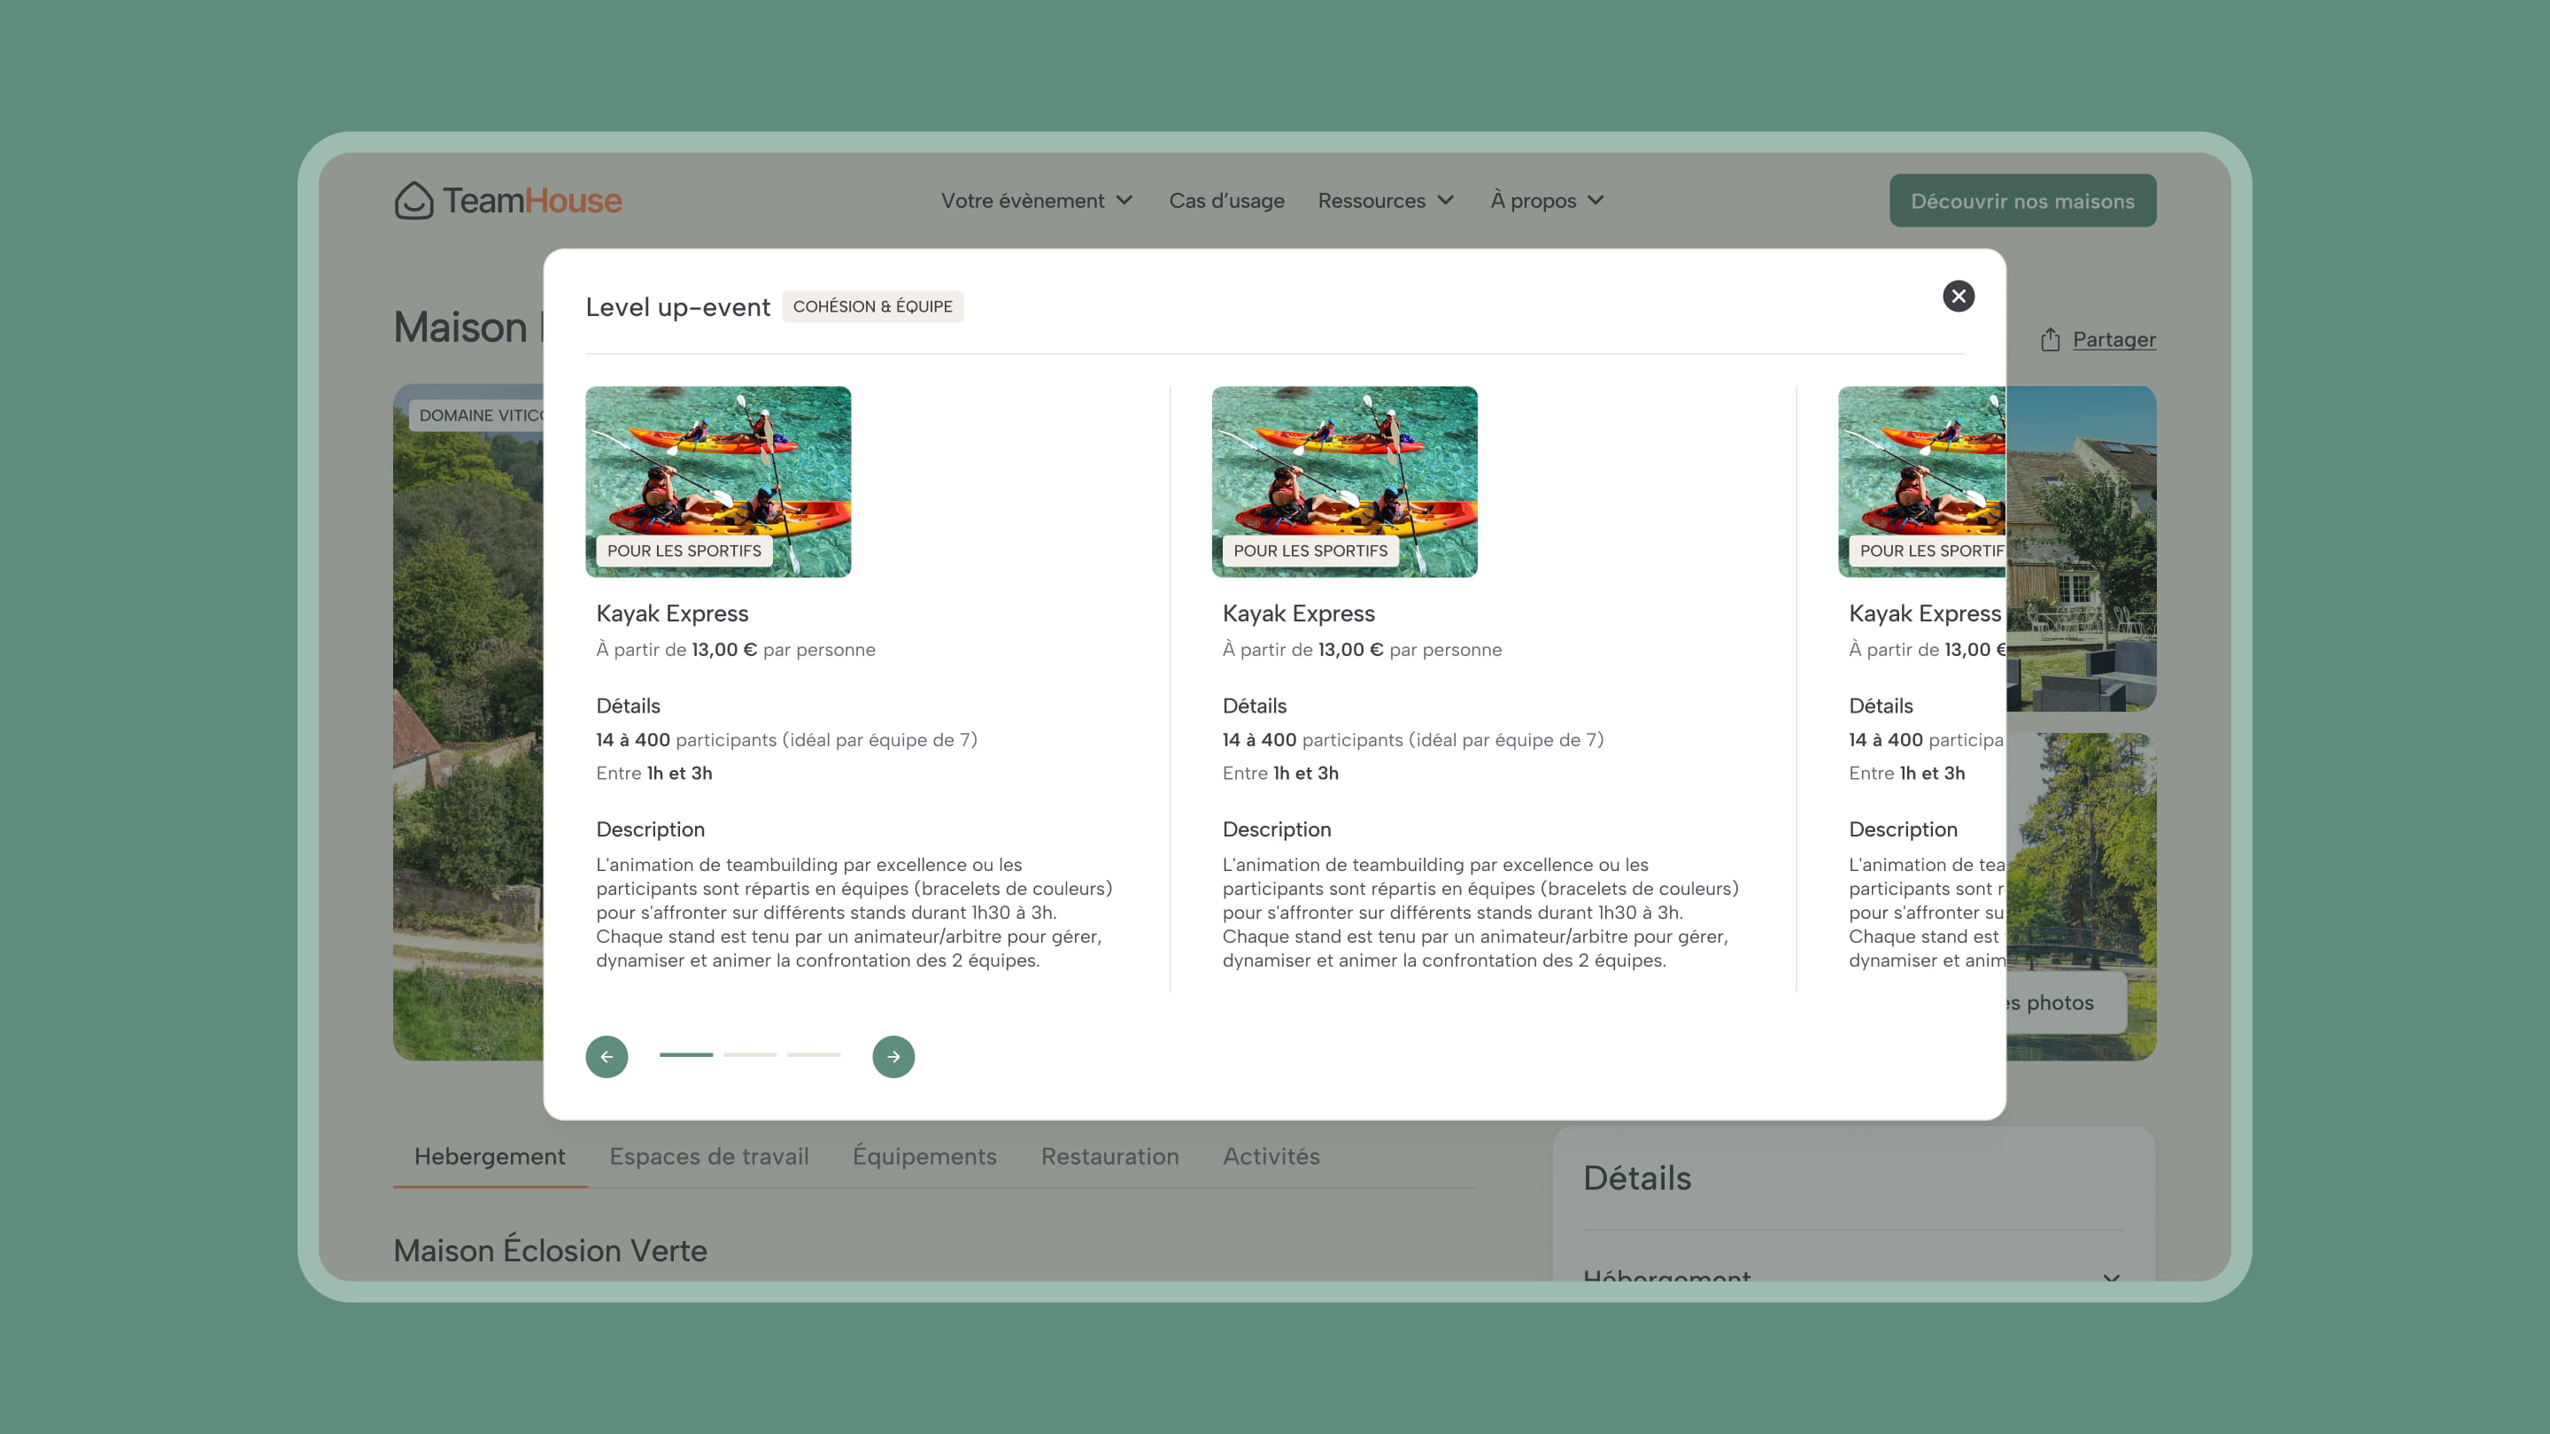The width and height of the screenshot is (2550, 1434).
Task: Click the first card's 14 à 400 participants line
Action: tap(787, 740)
